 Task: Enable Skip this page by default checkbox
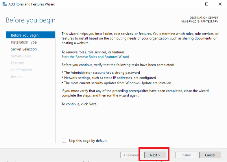coord(64,140)
